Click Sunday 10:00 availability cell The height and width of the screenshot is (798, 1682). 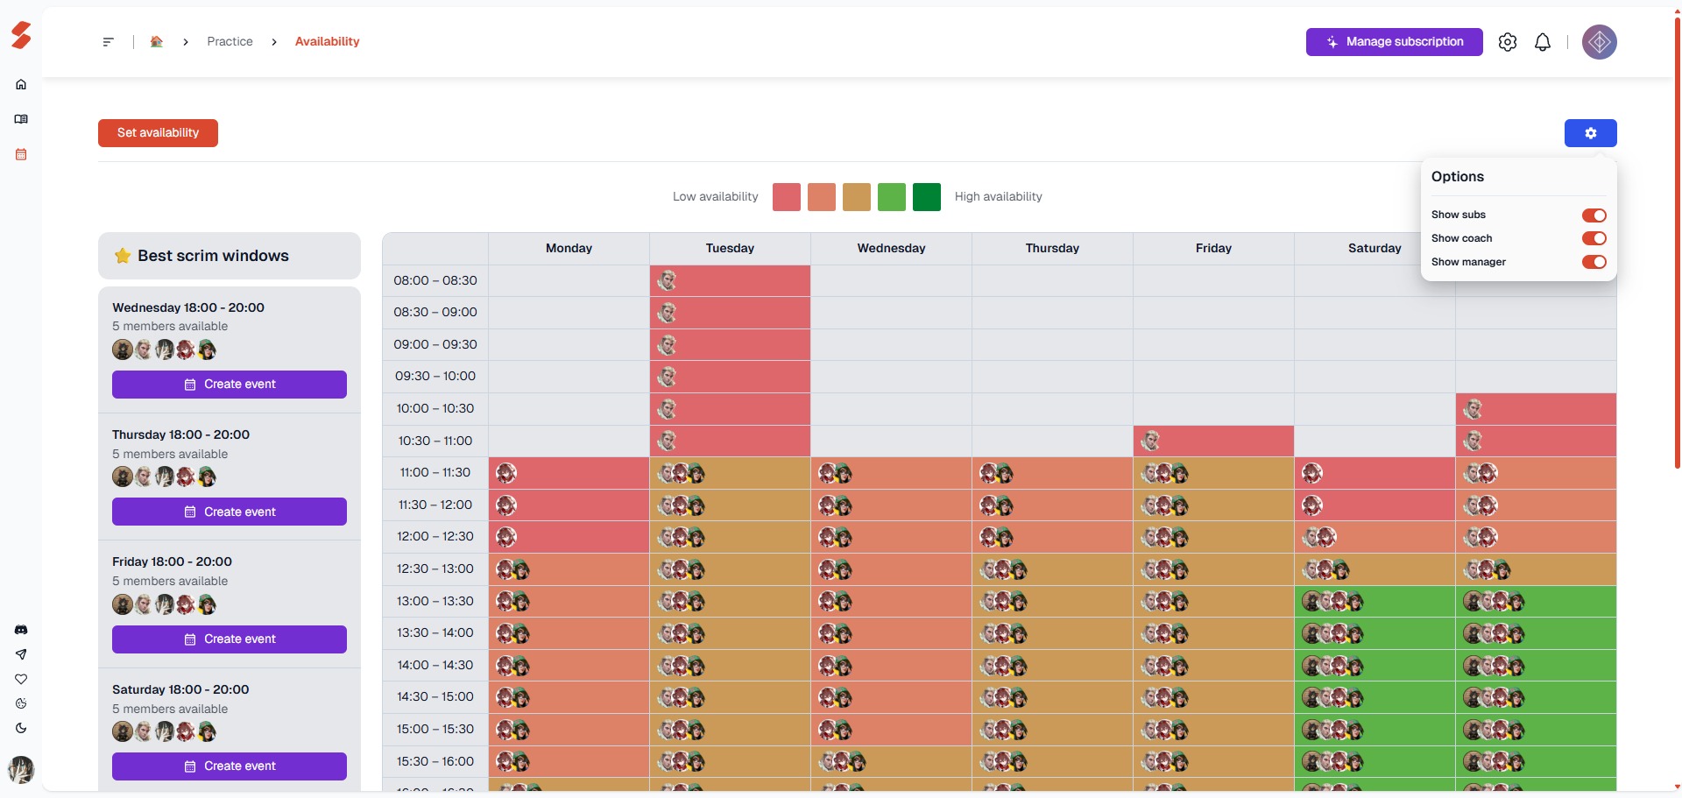pyautogui.click(x=1536, y=409)
